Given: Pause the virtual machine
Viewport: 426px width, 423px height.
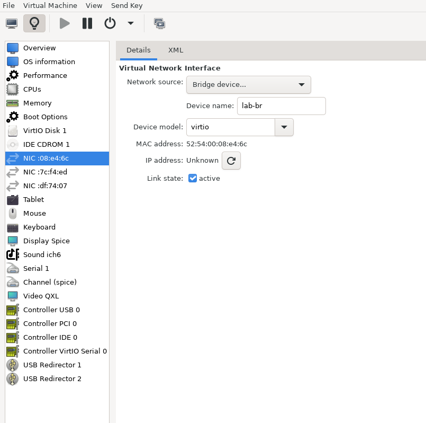Looking at the screenshot, I should pyautogui.click(x=87, y=23).
